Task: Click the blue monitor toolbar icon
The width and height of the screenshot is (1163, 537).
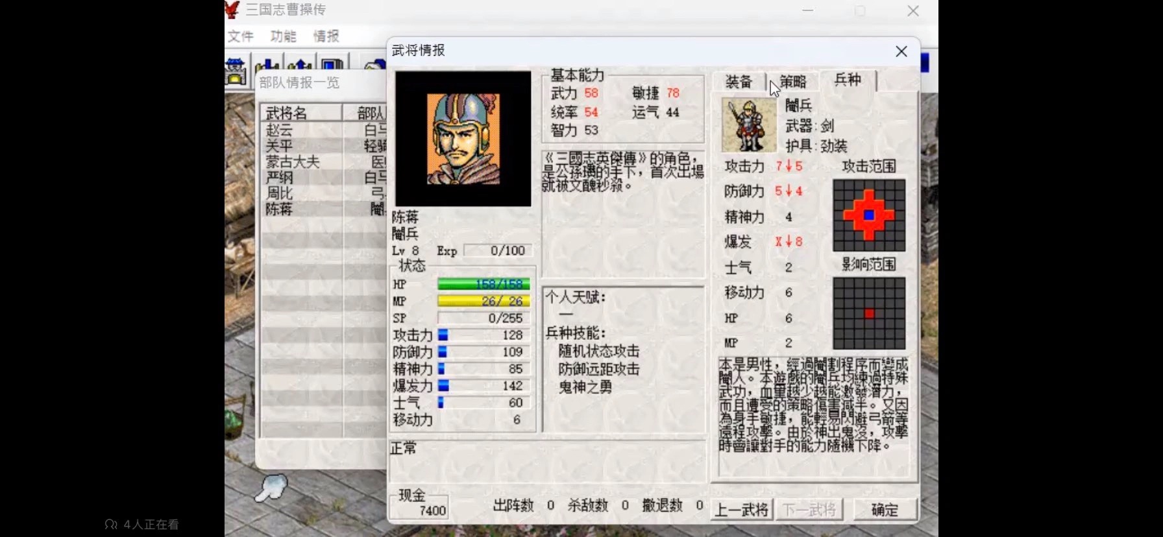Action: [x=332, y=66]
